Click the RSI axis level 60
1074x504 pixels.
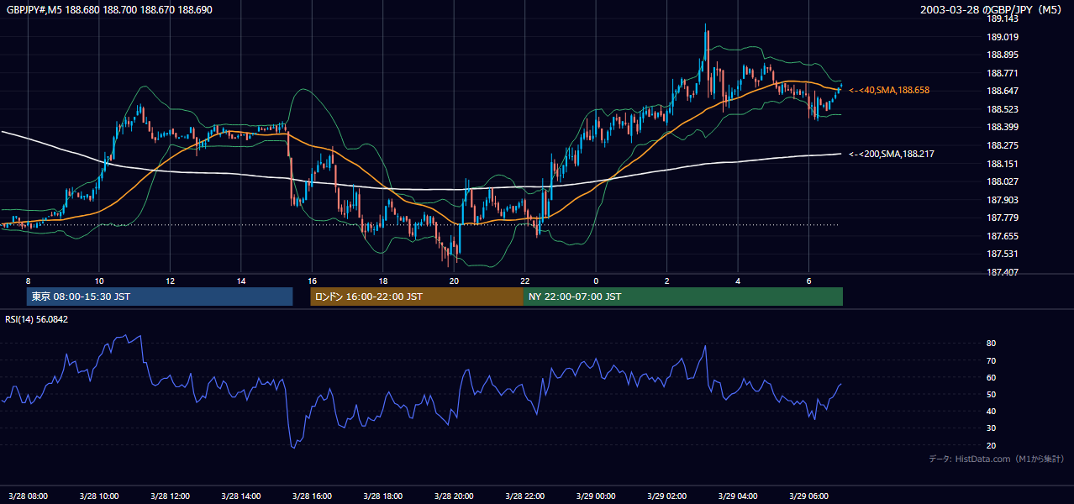[x=991, y=377]
